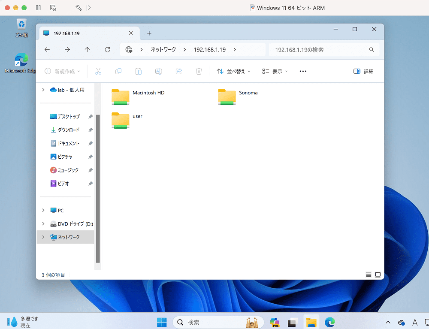Expand the ネットワーク tree node
The width and height of the screenshot is (429, 329).
coord(43,237)
